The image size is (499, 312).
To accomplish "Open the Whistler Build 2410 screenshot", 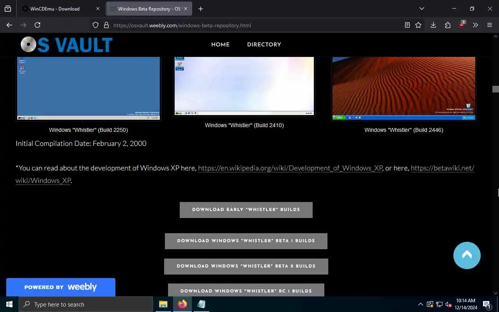I will pos(244,86).
